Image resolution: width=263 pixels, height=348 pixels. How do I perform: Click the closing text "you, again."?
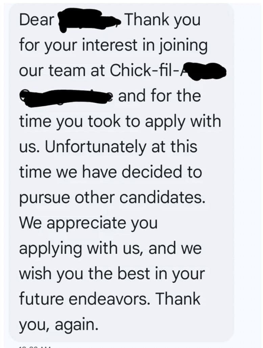click(x=58, y=325)
